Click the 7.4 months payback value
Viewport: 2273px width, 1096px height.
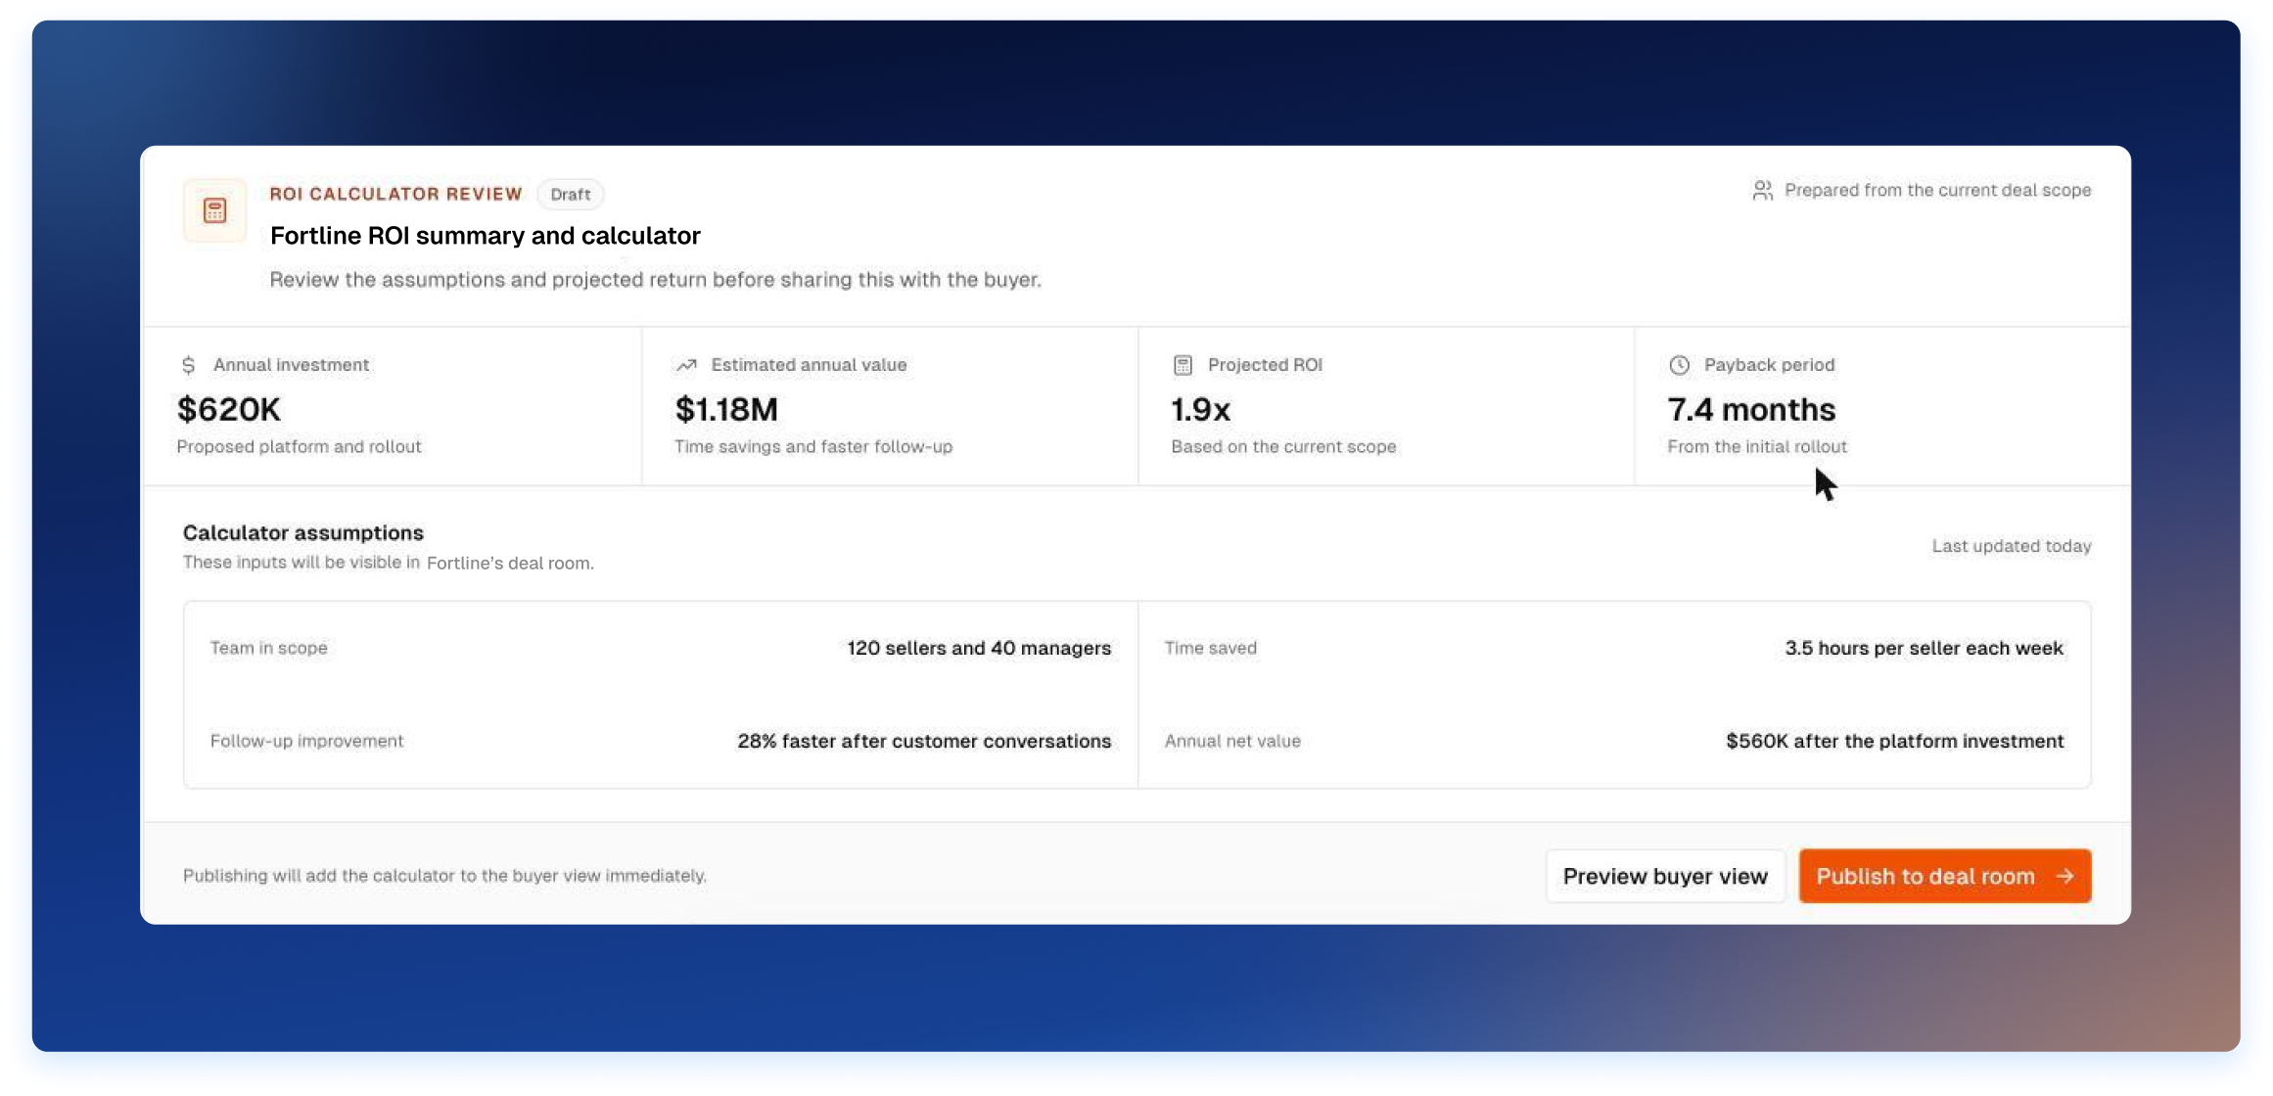1751,409
